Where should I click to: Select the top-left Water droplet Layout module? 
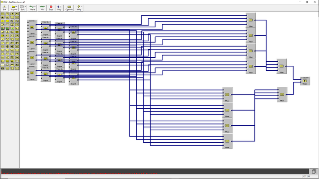pos(32,27)
